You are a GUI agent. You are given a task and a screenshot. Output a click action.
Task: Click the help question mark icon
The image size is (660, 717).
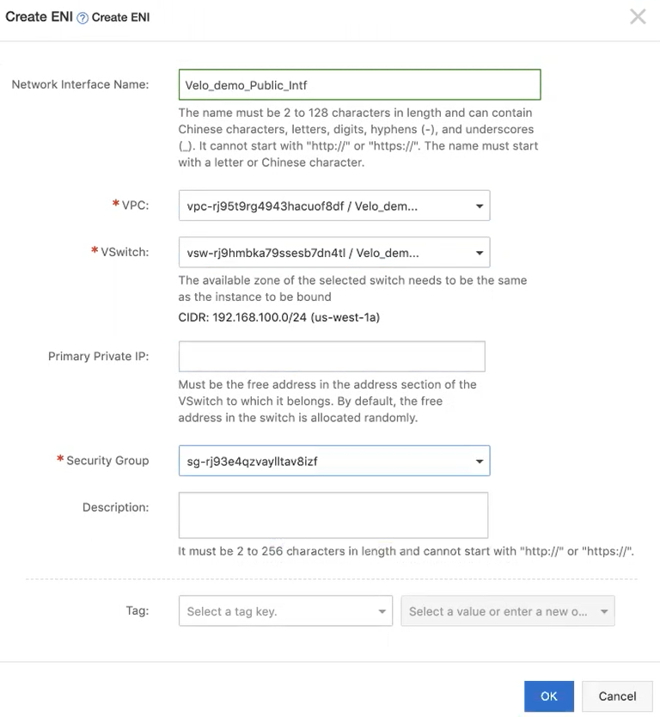tap(82, 17)
